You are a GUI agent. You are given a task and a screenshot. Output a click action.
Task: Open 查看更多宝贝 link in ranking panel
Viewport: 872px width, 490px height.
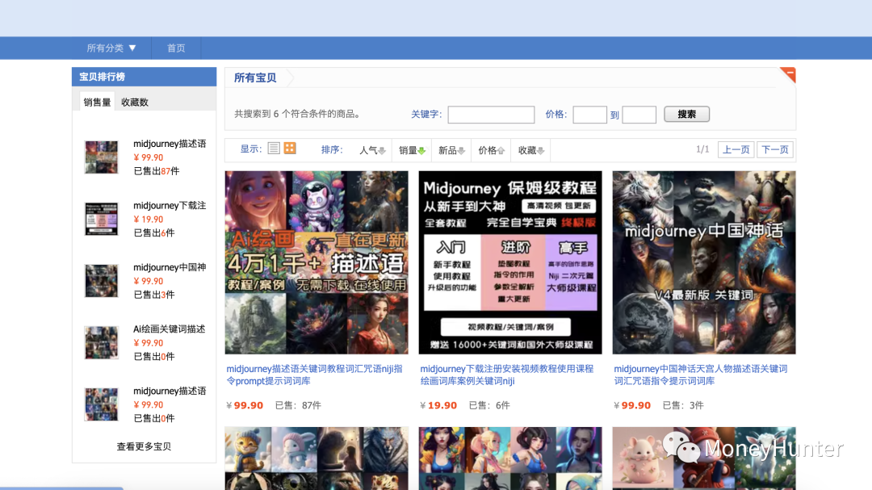(144, 446)
